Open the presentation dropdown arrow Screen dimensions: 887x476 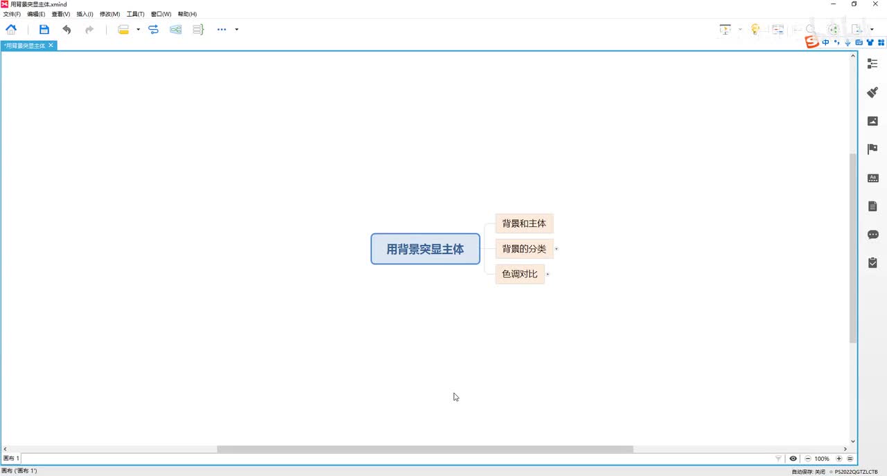click(x=739, y=29)
